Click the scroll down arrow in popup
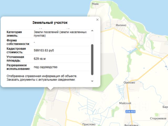This screenshot has width=168, height=126. coord(92,81)
